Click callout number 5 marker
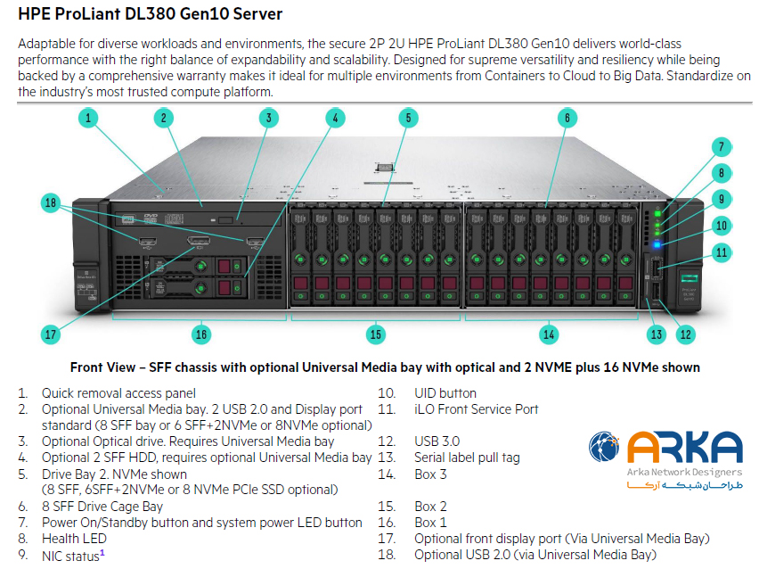The width and height of the screenshot is (759, 569). (406, 117)
